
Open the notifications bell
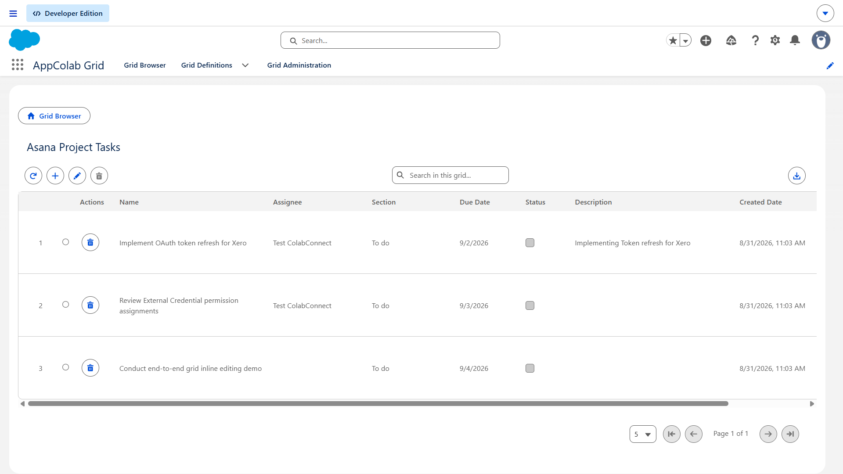click(795, 40)
